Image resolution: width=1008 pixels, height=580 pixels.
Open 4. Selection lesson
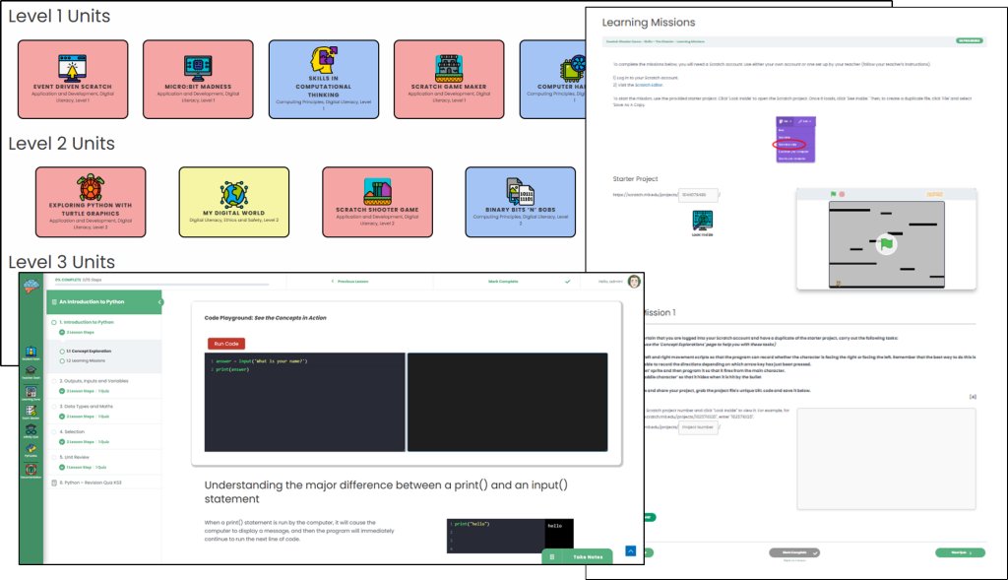coord(72,431)
